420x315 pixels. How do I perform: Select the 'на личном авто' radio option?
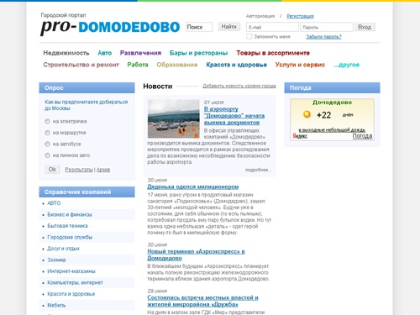[47, 155]
